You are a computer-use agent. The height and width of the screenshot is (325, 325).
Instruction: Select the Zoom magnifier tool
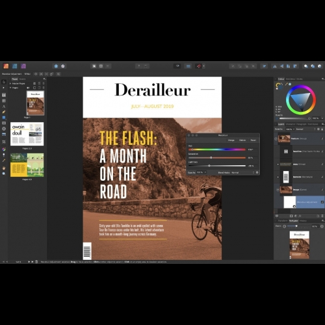pyautogui.click(x=4, y=174)
